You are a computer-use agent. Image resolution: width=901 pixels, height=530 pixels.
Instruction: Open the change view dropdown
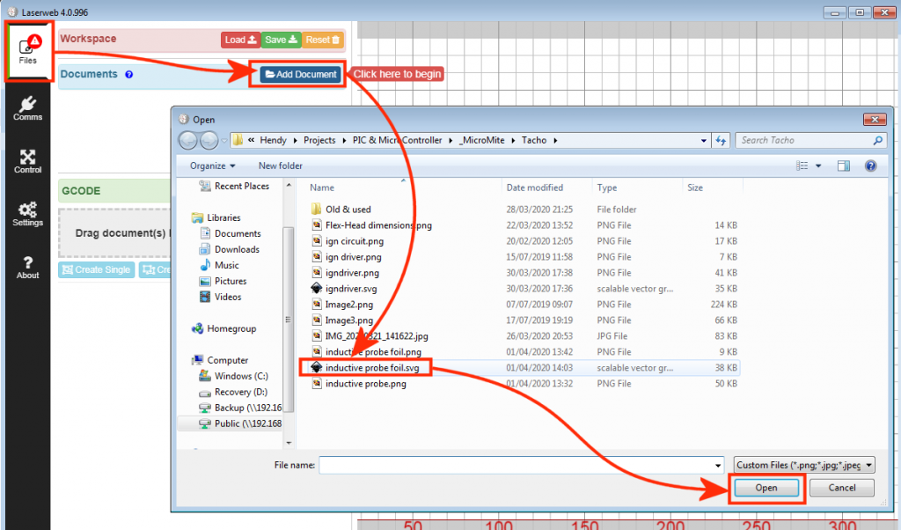[x=818, y=166]
